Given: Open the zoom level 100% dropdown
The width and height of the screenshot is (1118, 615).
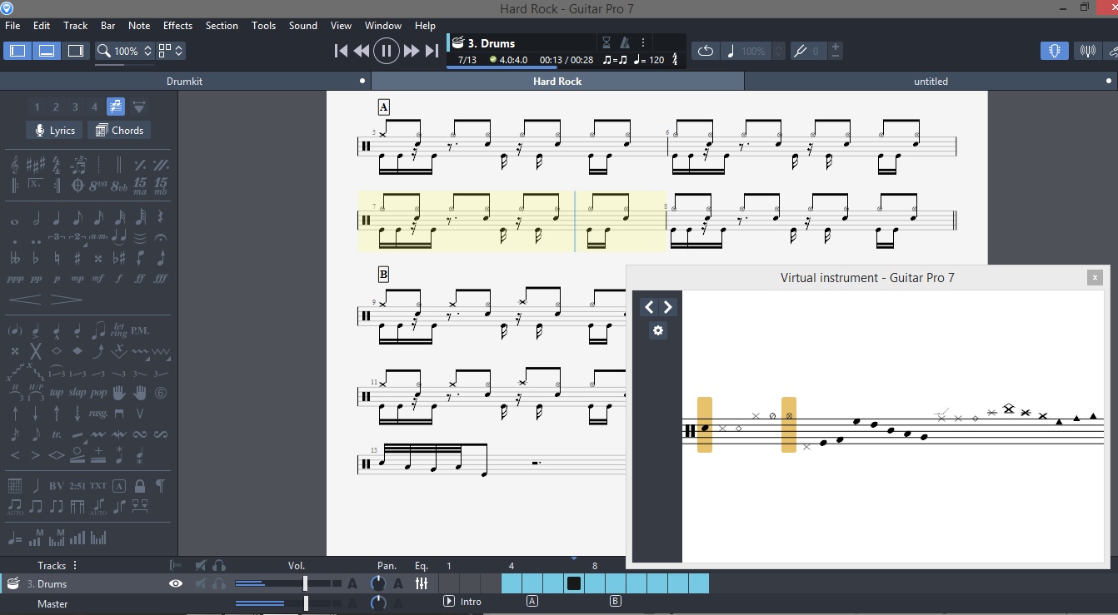Looking at the screenshot, I should [124, 51].
